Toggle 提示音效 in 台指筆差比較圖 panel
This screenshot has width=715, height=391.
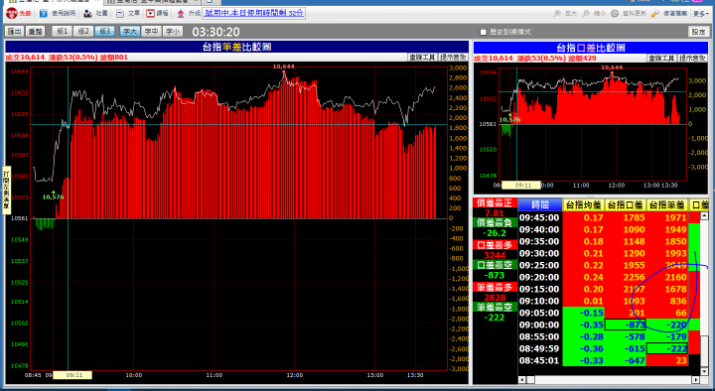[453, 57]
